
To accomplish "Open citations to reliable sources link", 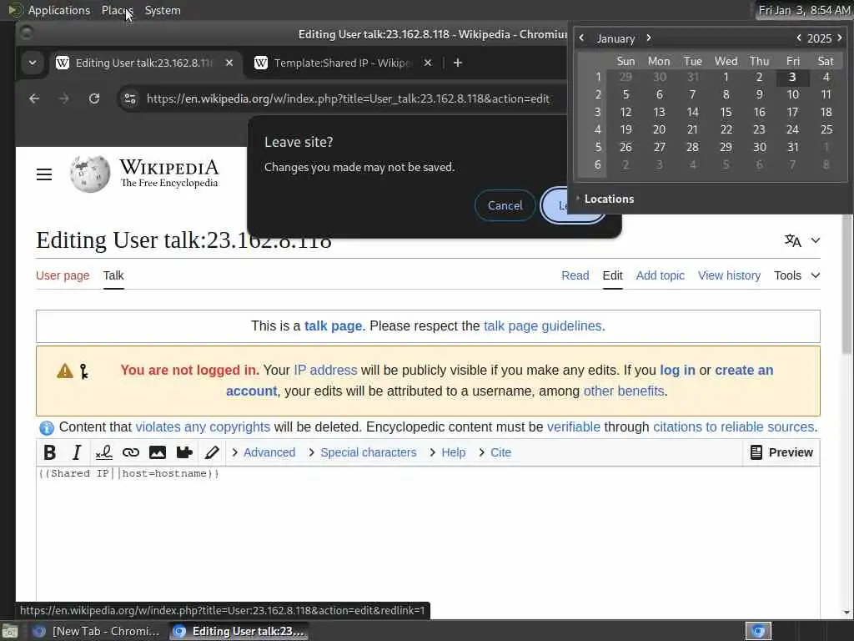I will pyautogui.click(x=734, y=426).
